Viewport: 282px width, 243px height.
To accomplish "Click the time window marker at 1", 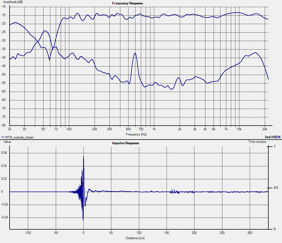I will coord(270,147).
